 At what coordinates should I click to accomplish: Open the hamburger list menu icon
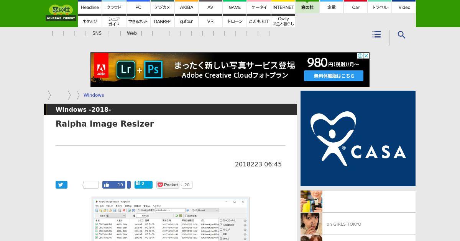[x=376, y=34]
